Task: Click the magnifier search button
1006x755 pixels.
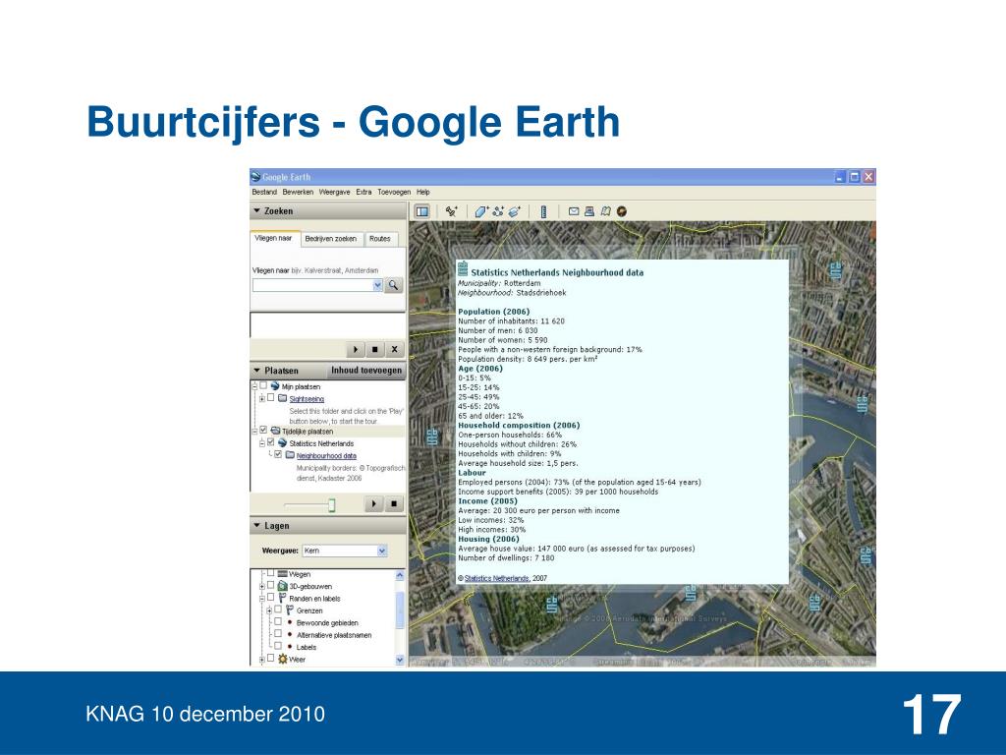Action: 393,285
